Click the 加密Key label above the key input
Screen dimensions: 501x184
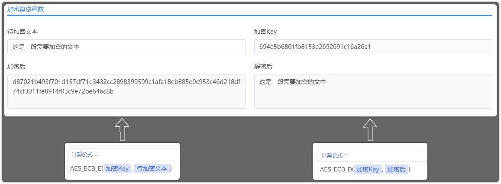265,32
